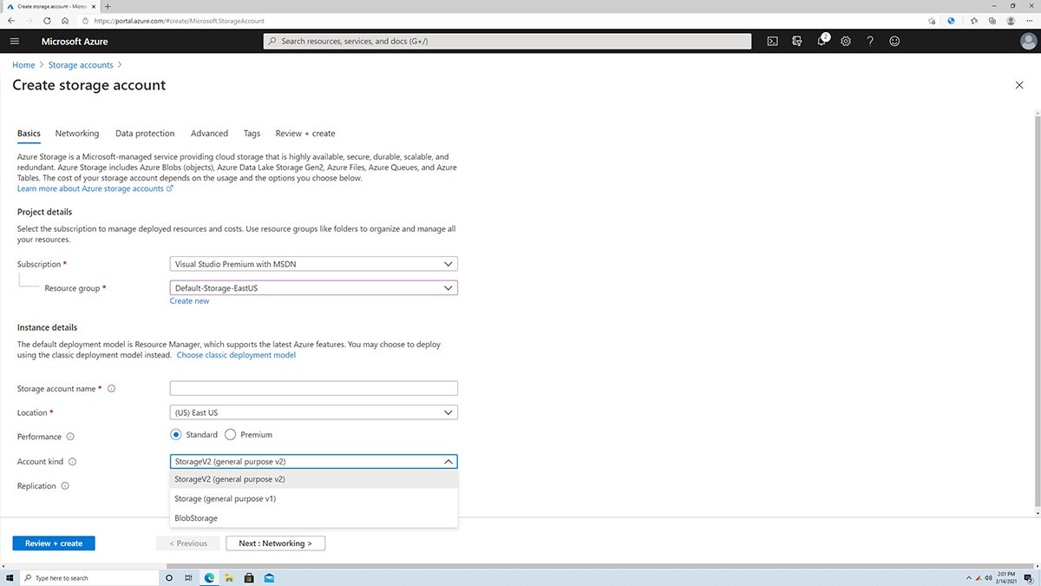The width and height of the screenshot is (1041, 586).
Task: Open the directory and subscription filter
Action: (x=797, y=41)
